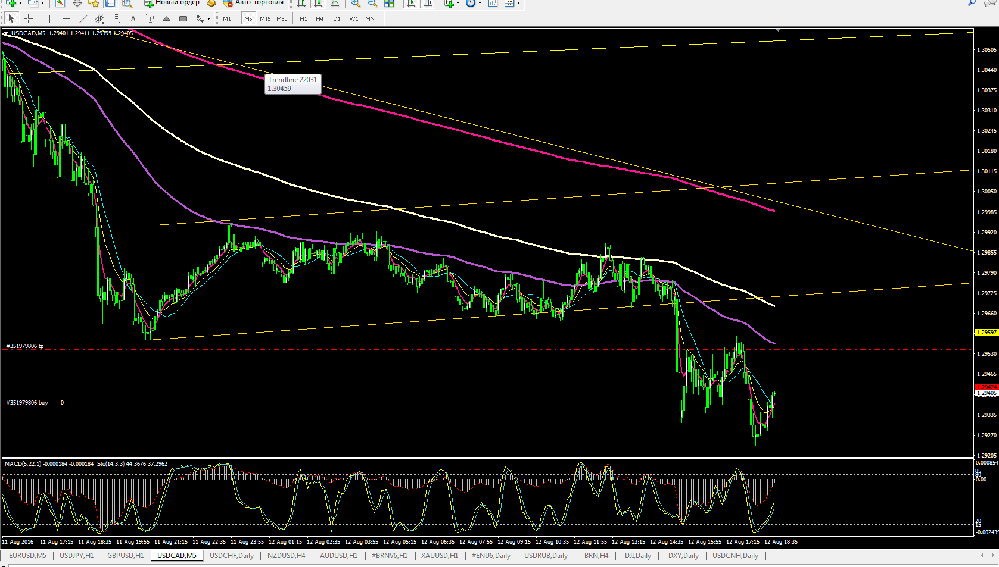Zoom out on the chart

(372, 3)
